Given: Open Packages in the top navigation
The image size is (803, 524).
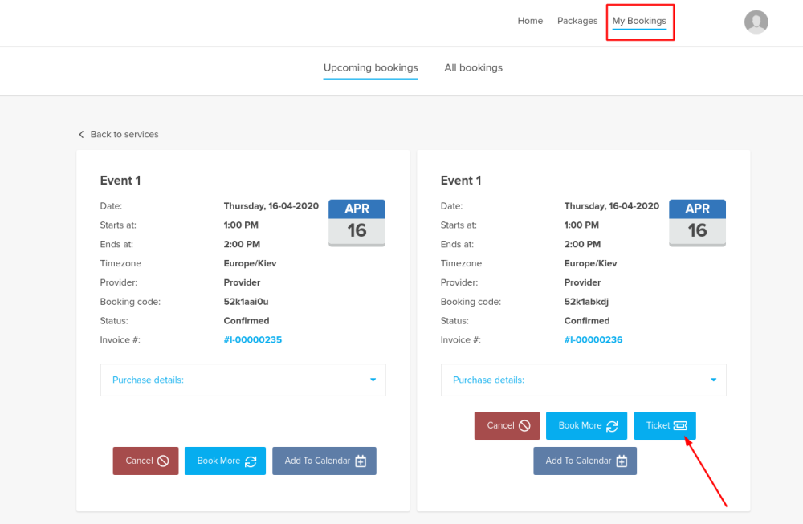Looking at the screenshot, I should point(577,21).
